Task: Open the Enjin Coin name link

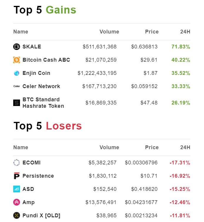Action: 36,73
